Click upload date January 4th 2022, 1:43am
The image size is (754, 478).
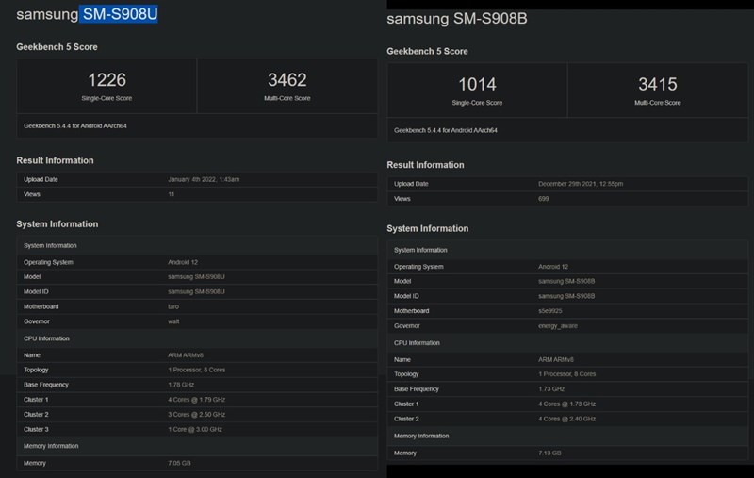pyautogui.click(x=204, y=179)
